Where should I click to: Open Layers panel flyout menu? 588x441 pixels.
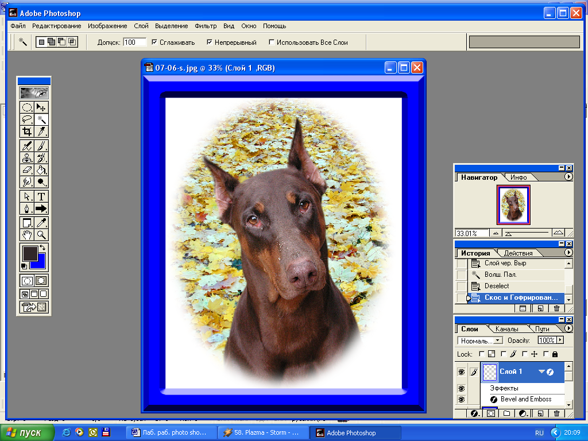(568, 328)
